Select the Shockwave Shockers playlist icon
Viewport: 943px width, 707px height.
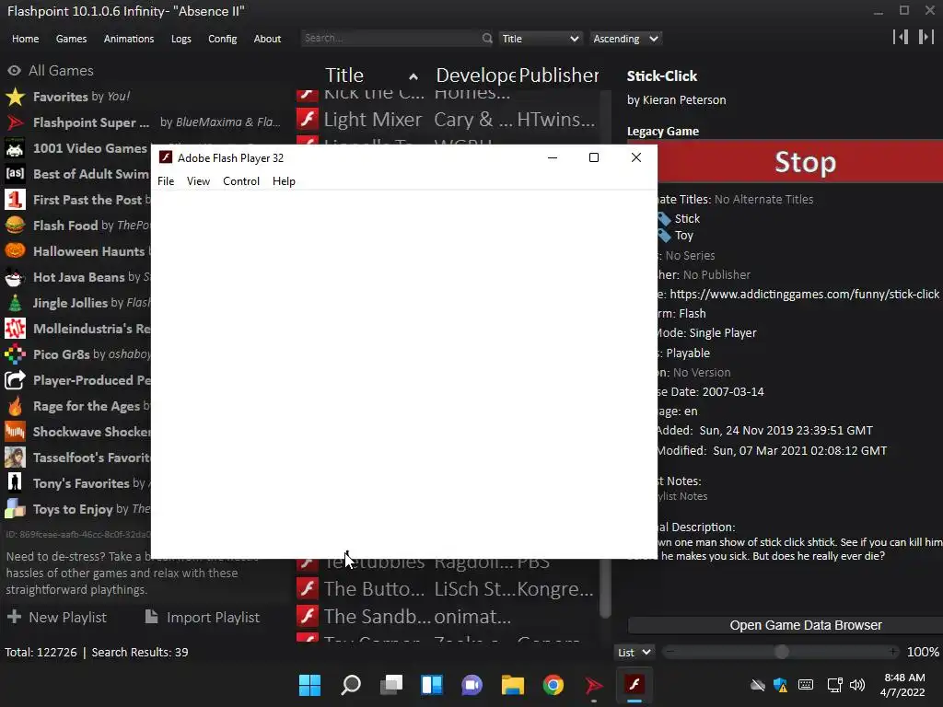[x=15, y=432]
